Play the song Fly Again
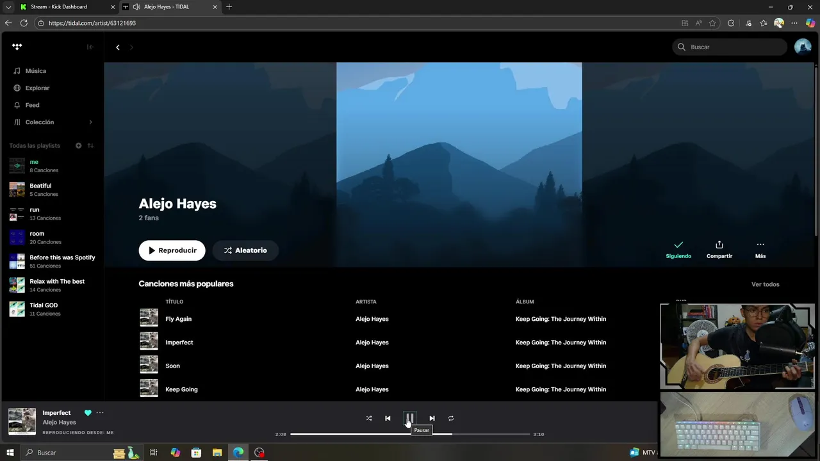The image size is (820, 461). click(x=178, y=319)
